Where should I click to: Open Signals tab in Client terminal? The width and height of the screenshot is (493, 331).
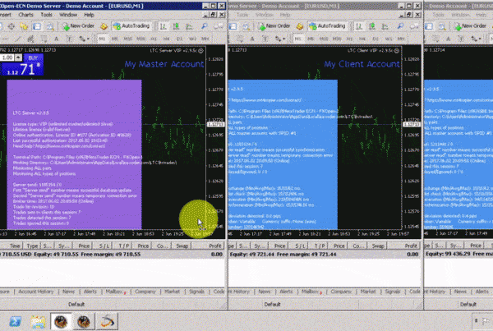pyautogui.click(x=393, y=292)
